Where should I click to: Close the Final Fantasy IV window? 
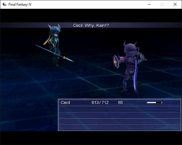pos(175,5)
